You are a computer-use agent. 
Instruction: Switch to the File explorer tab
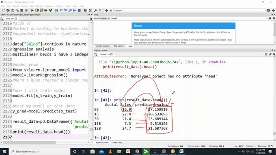click(x=119, y=46)
